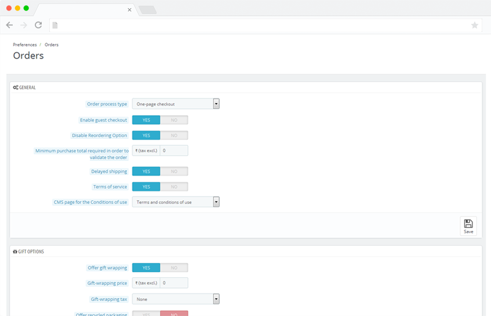Click the browser forward arrow
Viewport: 491px width, 316px height.
coord(24,25)
